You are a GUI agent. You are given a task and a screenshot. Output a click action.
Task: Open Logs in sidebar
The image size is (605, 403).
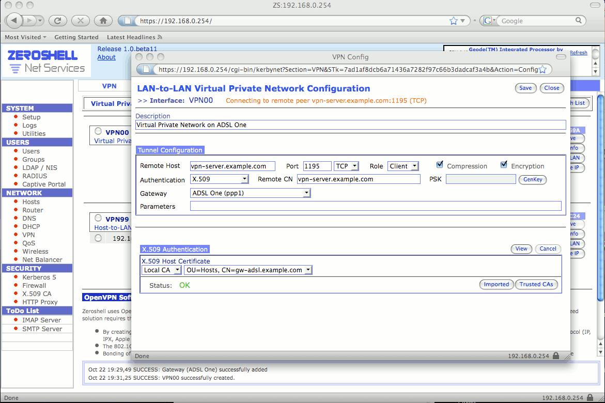click(29, 125)
